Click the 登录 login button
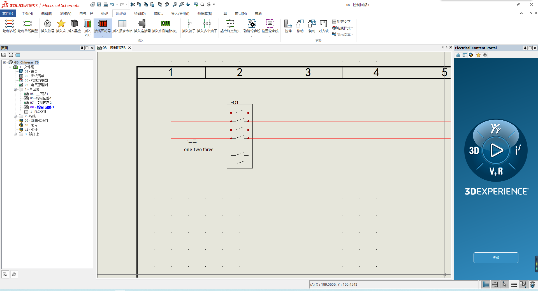 pyautogui.click(x=496, y=257)
